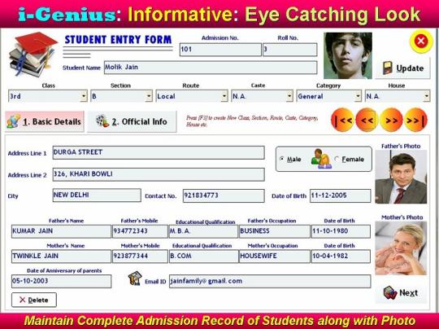Click the Admission No. field with 101
Viewport: 439px width, 329px height.
tap(220, 50)
